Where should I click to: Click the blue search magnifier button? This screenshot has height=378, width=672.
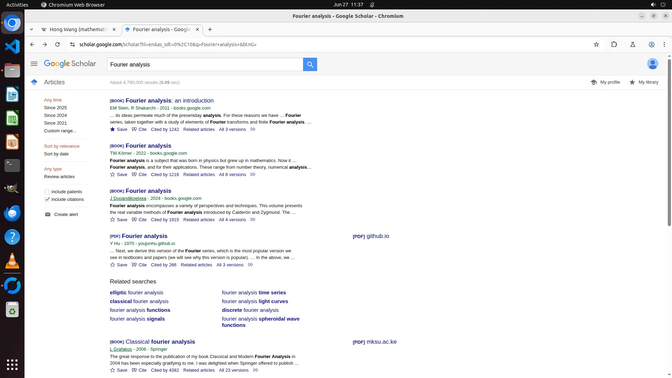point(310,64)
